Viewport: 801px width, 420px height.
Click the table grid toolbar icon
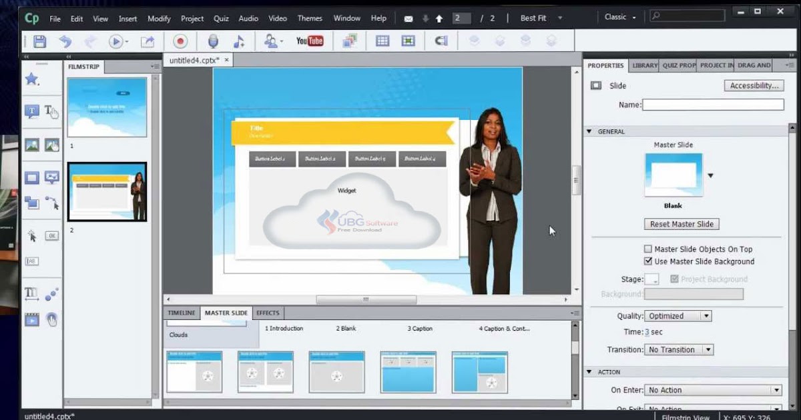pos(382,41)
